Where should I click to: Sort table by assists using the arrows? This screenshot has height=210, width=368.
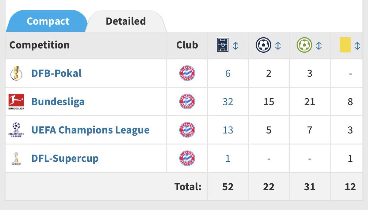point(319,46)
